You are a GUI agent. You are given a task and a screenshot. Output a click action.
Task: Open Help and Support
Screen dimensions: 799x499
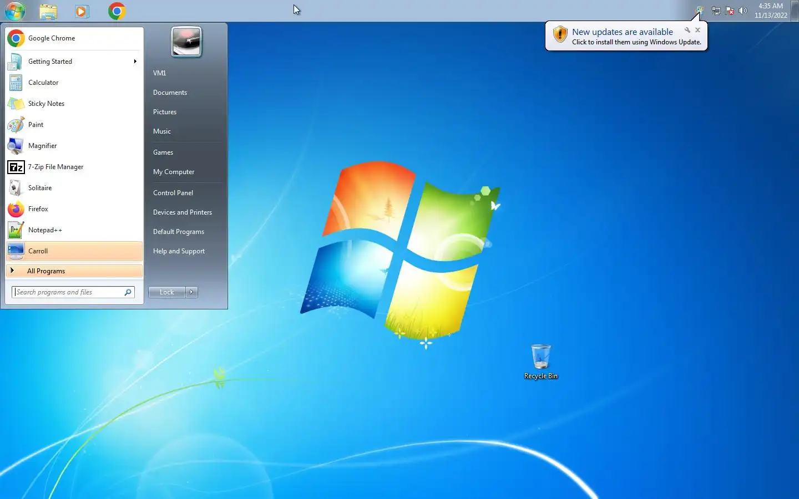186,251
